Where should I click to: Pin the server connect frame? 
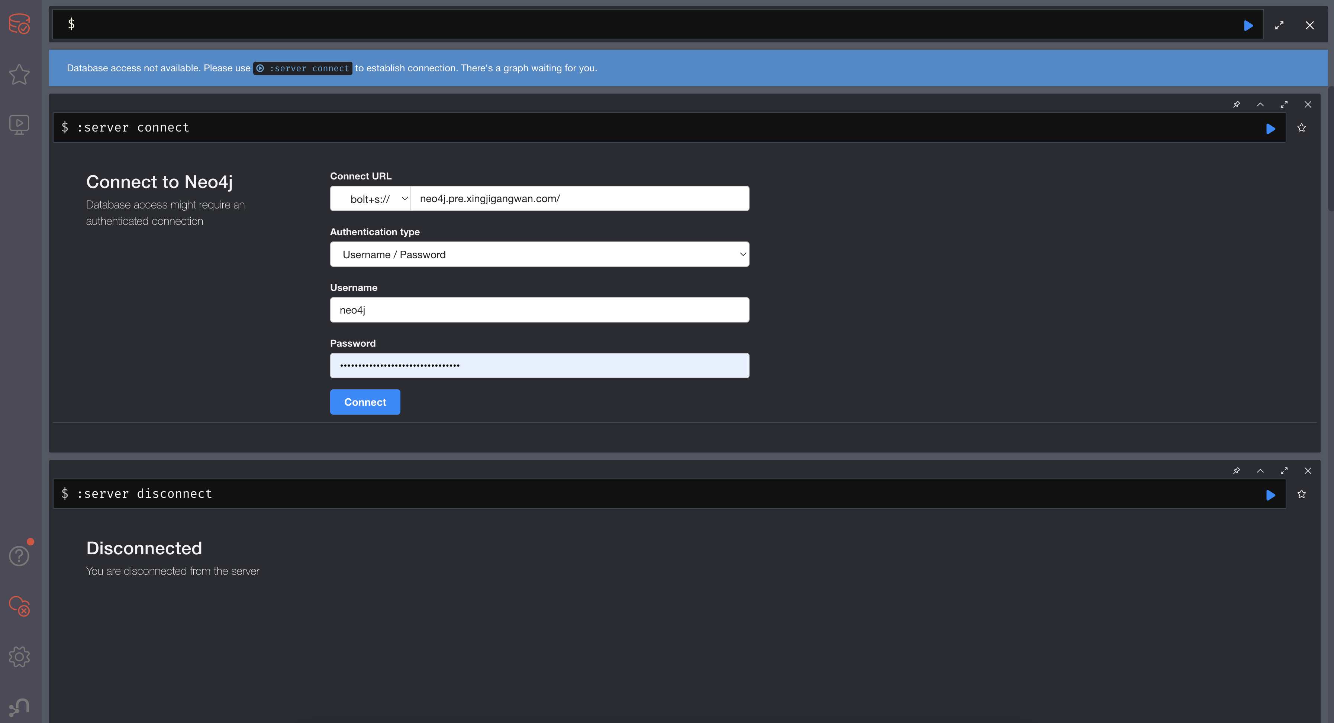click(x=1237, y=104)
